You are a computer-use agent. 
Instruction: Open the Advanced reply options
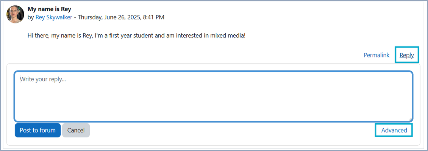[x=394, y=130]
